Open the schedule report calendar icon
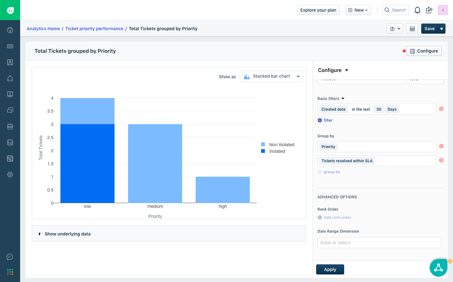This screenshot has height=282, width=453. [x=412, y=29]
